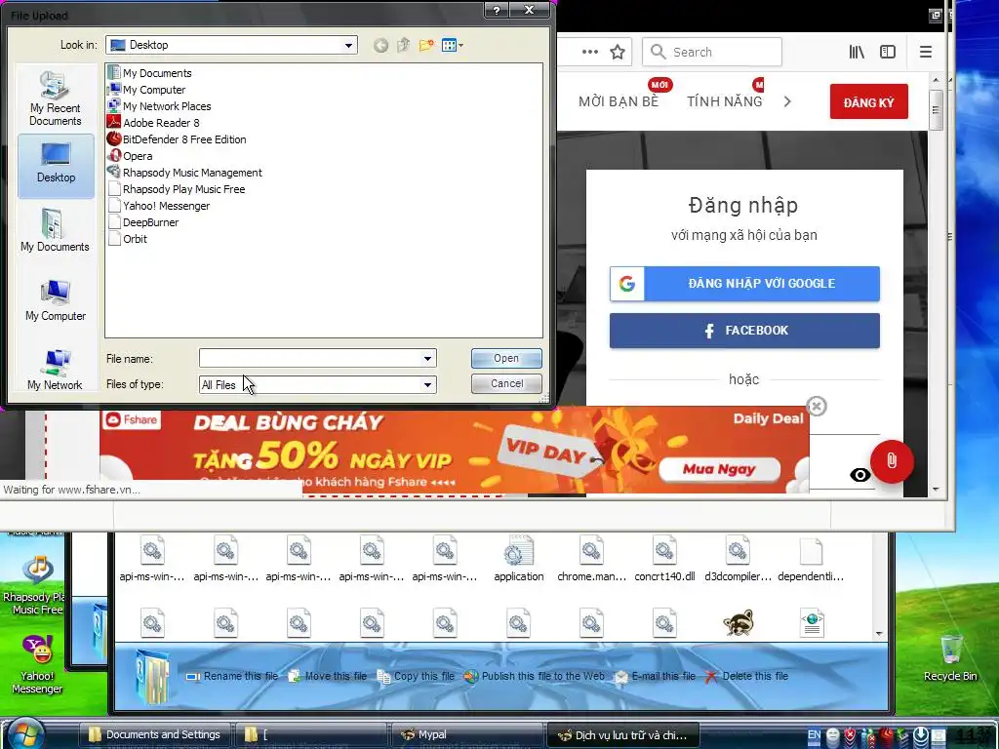Select Yahoo! Messenger in file list
This screenshot has height=749, width=999.
point(159,206)
